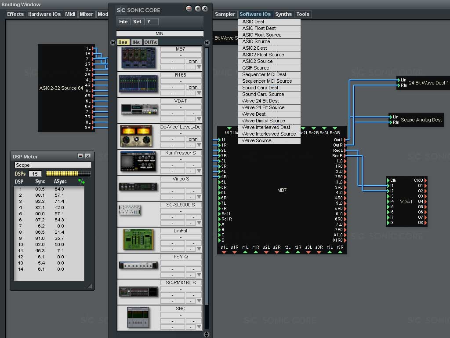Select the ASIO2-32 Source 64 module
450x338 pixels.
(x=66, y=88)
